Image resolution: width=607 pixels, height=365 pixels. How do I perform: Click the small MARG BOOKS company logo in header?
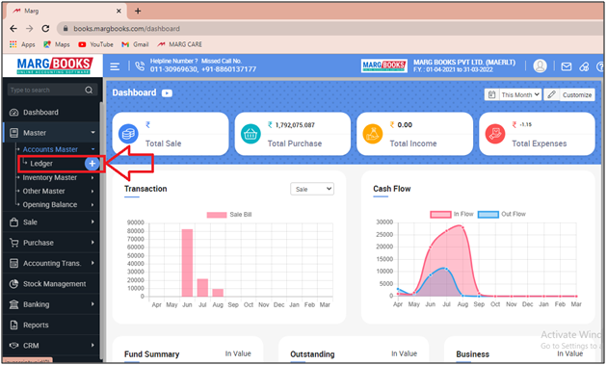click(x=383, y=65)
